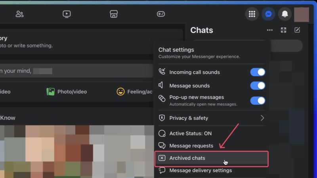Viewport: 317px width, 178px height.
Task: Click the Feeling/activity smiley button
Action: [x=135, y=92]
